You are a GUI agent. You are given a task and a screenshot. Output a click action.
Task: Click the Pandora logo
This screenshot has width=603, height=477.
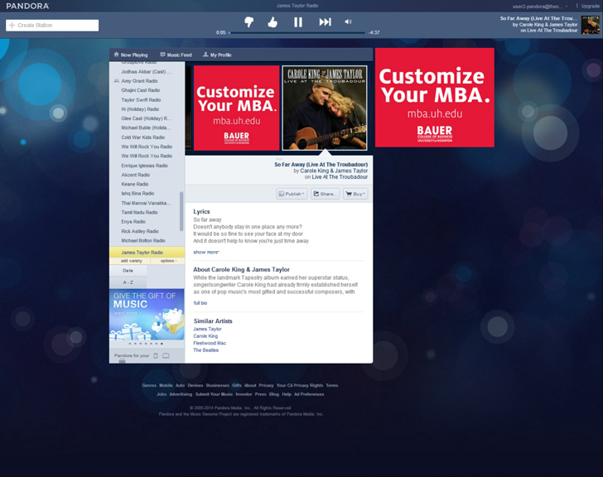point(27,6)
